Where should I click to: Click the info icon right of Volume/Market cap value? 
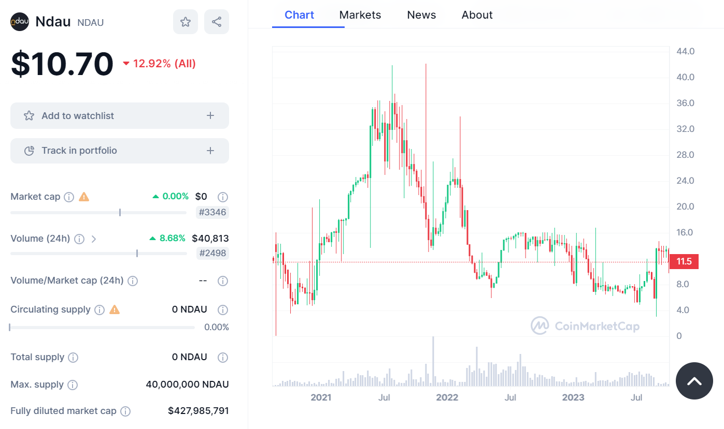coord(223,280)
